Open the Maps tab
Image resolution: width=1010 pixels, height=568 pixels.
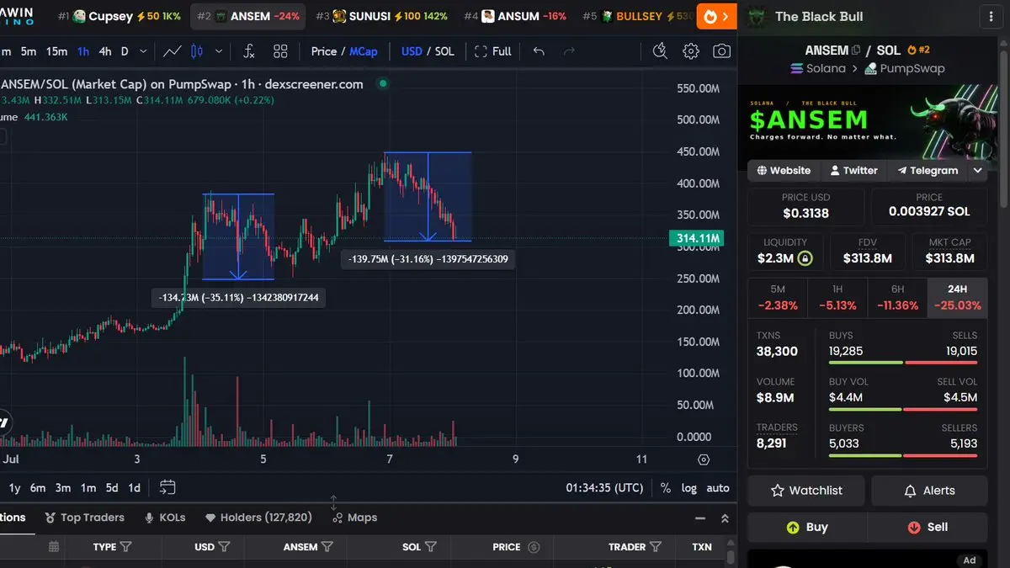tap(354, 518)
